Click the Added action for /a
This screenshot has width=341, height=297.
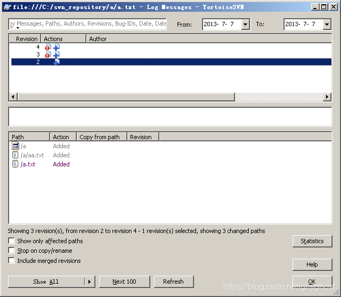61,146
